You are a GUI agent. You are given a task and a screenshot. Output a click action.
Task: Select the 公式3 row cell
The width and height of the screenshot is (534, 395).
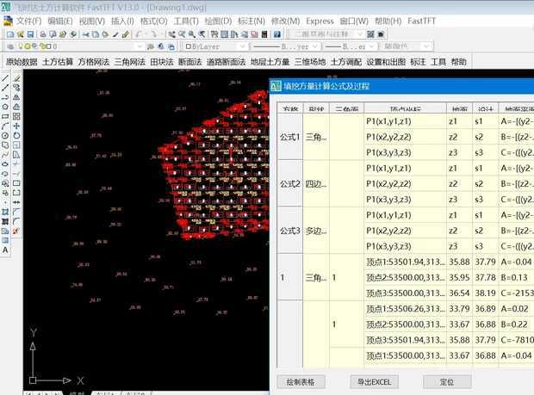(289, 231)
